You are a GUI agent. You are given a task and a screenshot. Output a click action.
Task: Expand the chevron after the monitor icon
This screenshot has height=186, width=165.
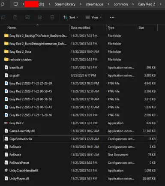[x=23, y=4]
